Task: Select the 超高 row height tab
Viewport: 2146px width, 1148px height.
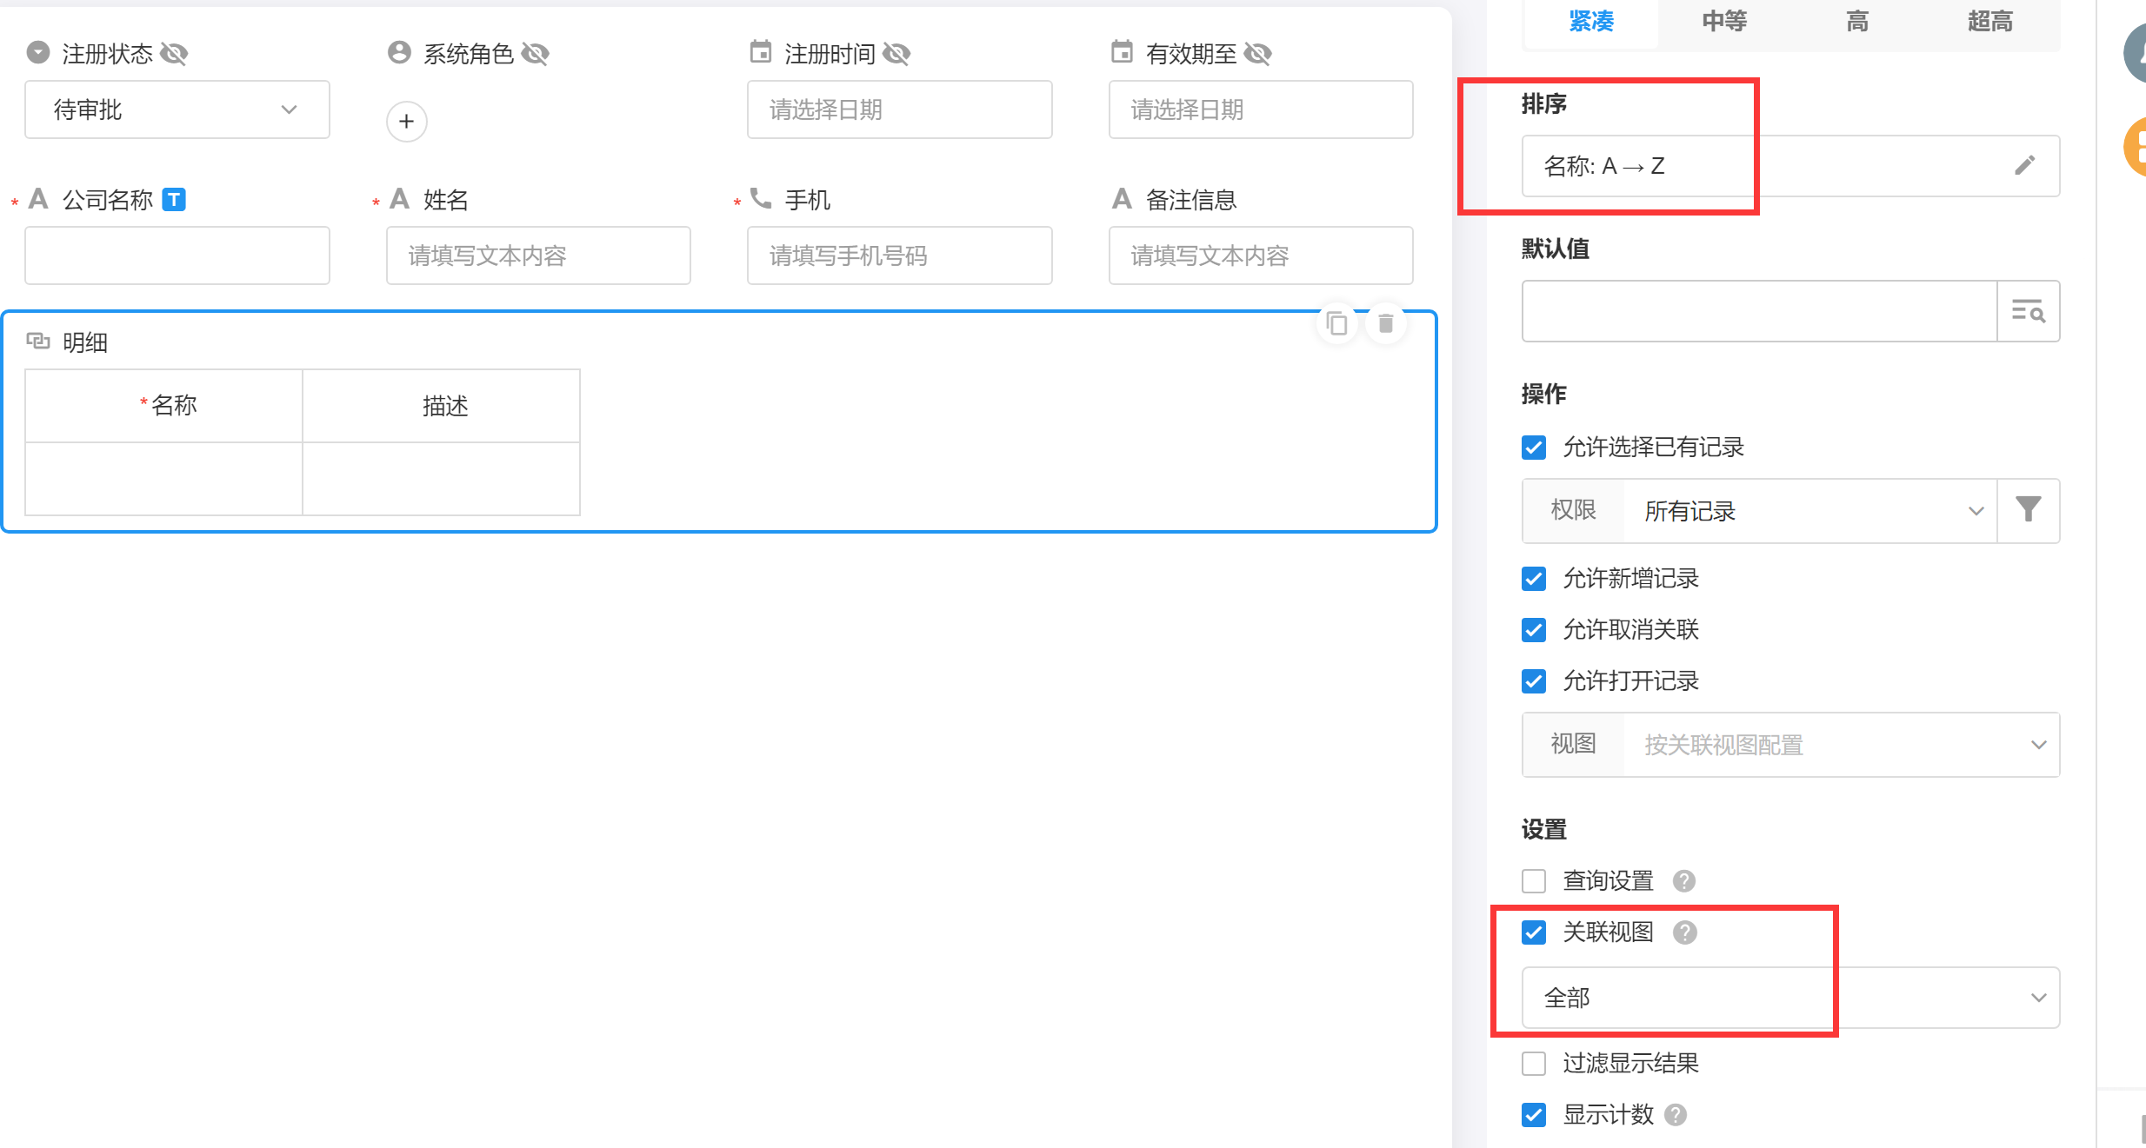Action: (x=1989, y=21)
